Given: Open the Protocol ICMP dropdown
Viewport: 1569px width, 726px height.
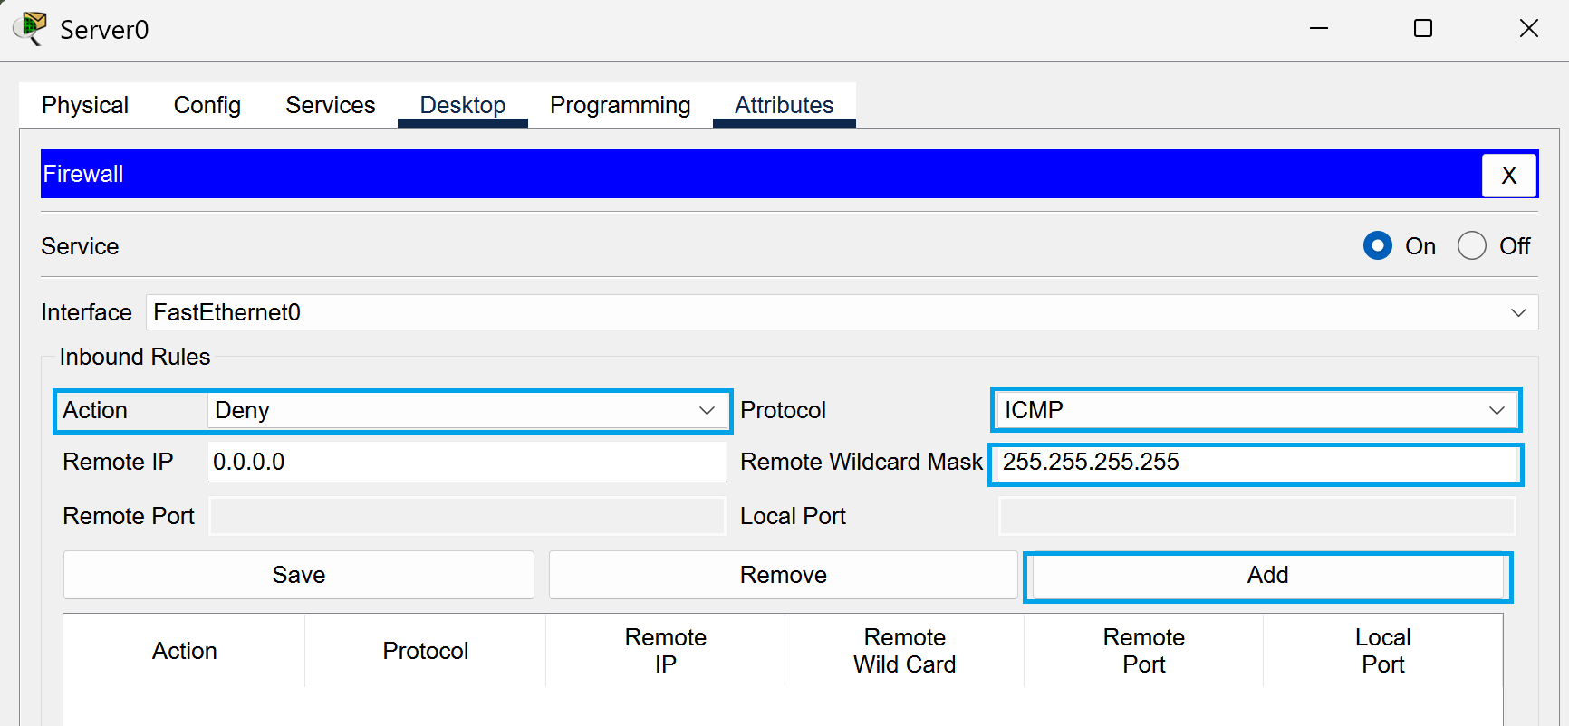Looking at the screenshot, I should click(x=1256, y=410).
